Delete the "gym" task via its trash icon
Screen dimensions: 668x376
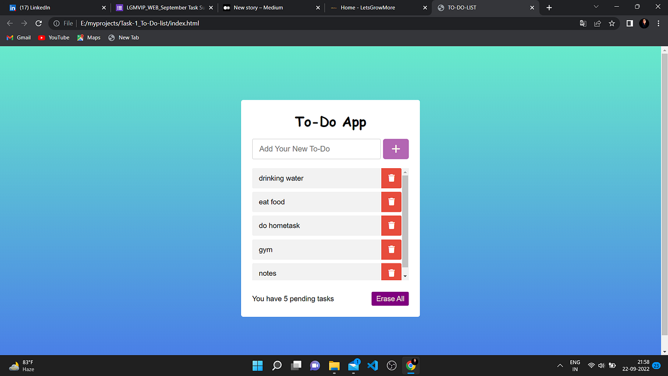[391, 249]
